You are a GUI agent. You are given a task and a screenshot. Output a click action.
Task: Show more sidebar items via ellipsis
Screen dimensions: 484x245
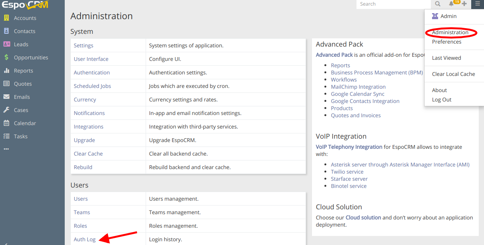(6, 149)
